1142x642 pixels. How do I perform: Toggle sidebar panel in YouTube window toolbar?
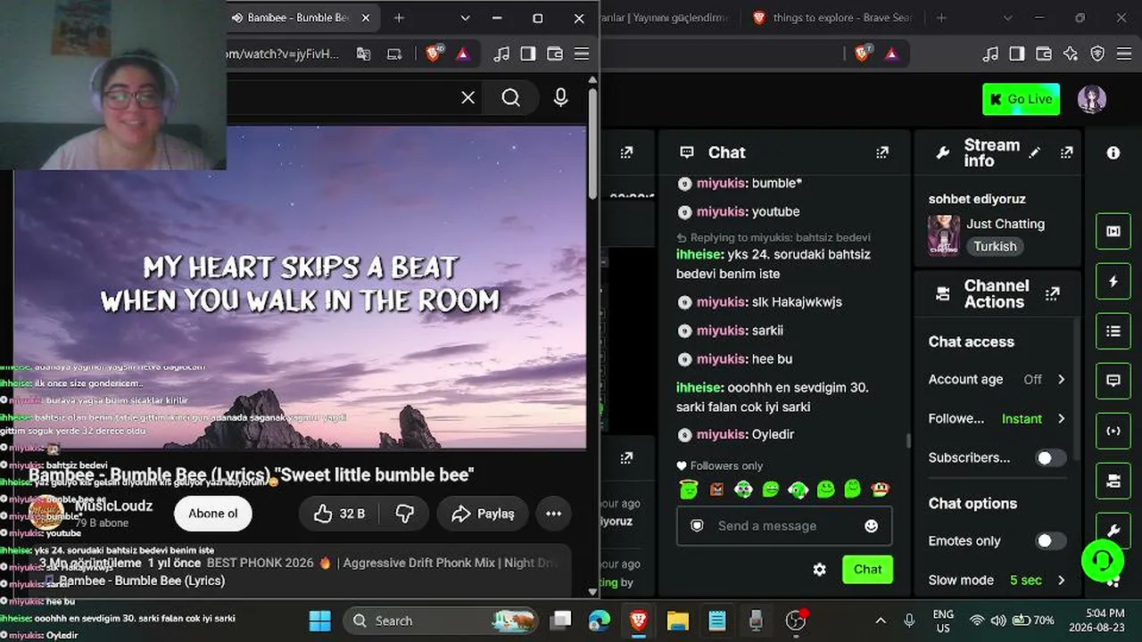tap(528, 54)
